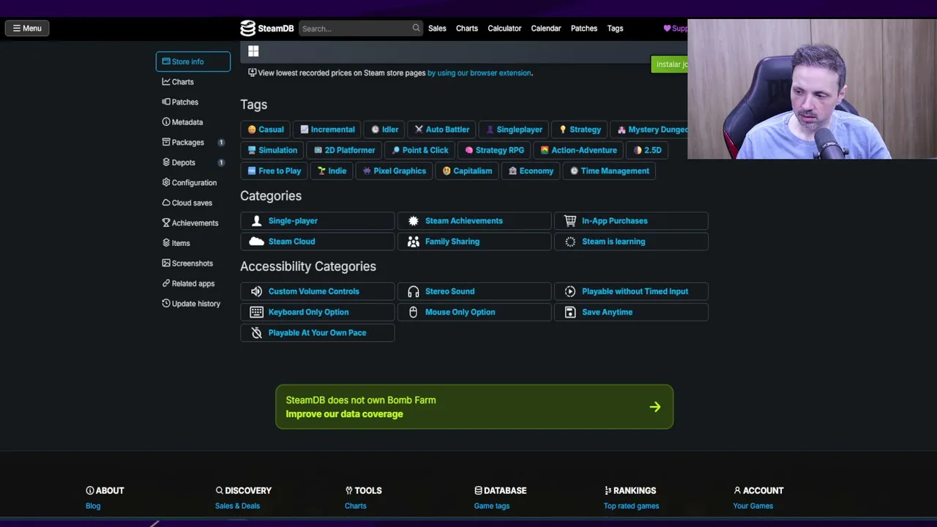The image size is (937, 527).
Task: Click the Capitalism tag emoji icon
Action: pyautogui.click(x=447, y=171)
